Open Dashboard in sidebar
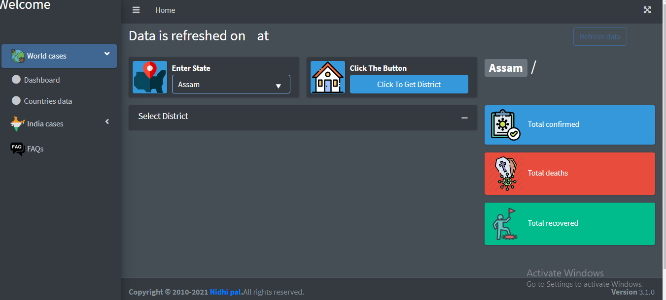Viewport: 666px width, 300px height. [x=42, y=80]
